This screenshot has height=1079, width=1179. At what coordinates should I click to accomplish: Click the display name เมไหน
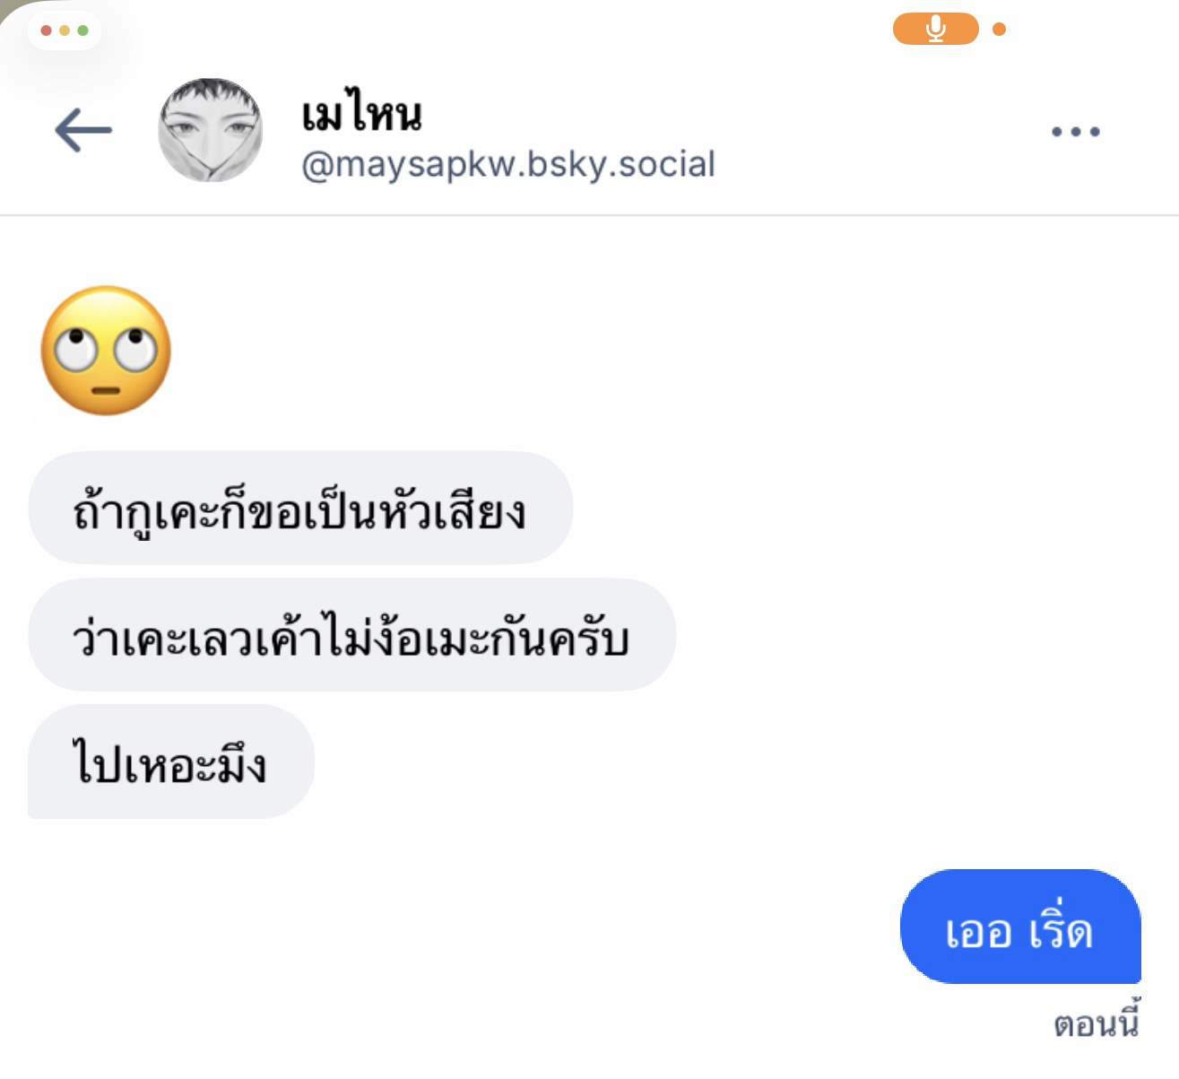pos(361,115)
